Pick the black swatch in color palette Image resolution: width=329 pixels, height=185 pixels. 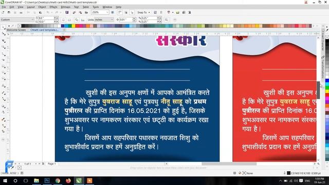click(x=23, y=26)
